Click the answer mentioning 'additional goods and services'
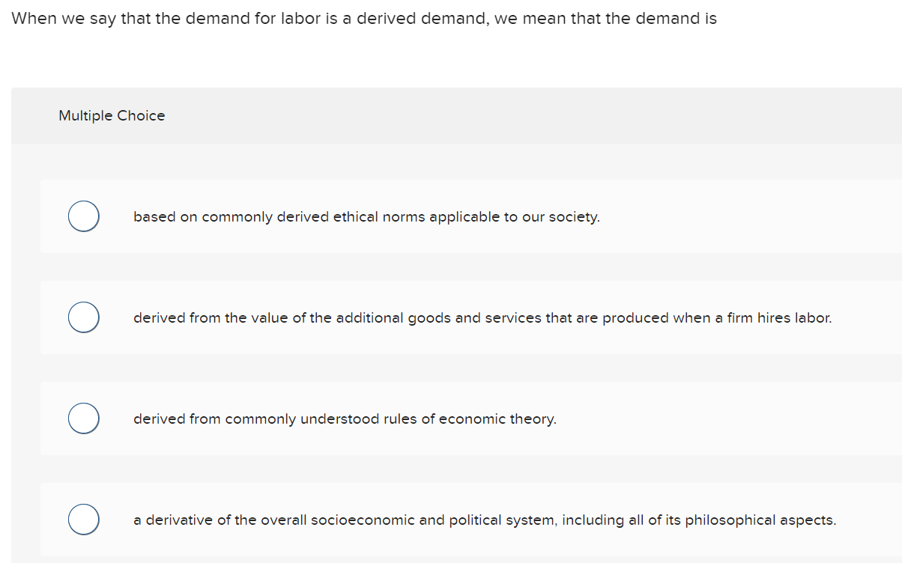This screenshot has height=563, width=902. pos(482,317)
